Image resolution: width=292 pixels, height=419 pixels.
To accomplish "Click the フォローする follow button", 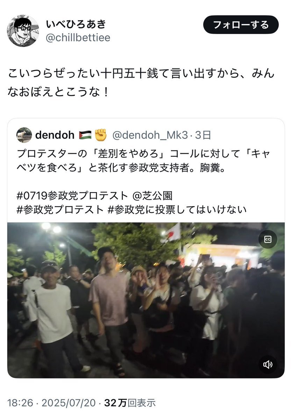I will click(x=241, y=24).
